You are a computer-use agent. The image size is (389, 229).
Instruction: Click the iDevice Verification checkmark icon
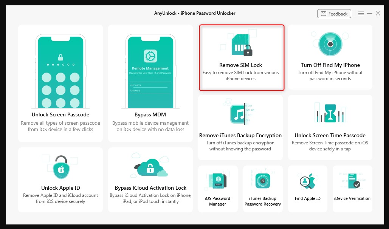click(x=352, y=181)
